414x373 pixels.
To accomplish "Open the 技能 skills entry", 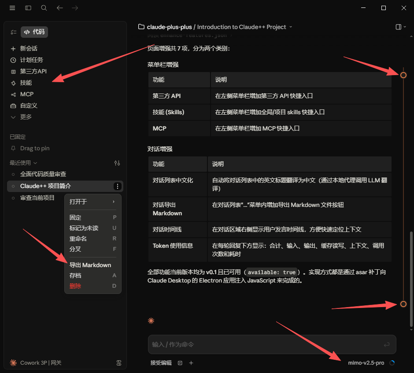I will (21, 83).
